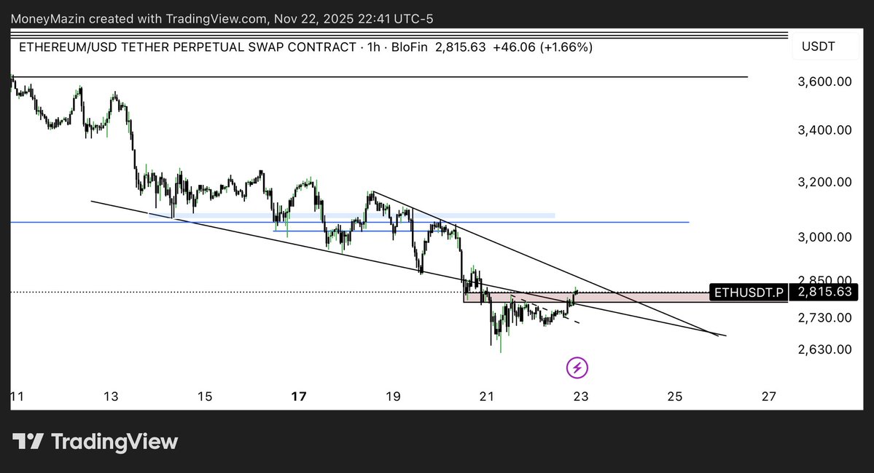This screenshot has width=874, height=473.
Task: Click the TradingView logo
Action: [x=95, y=442]
